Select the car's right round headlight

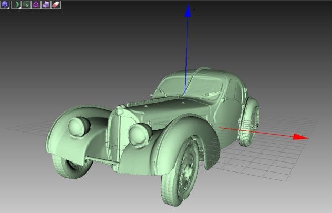coord(140,134)
